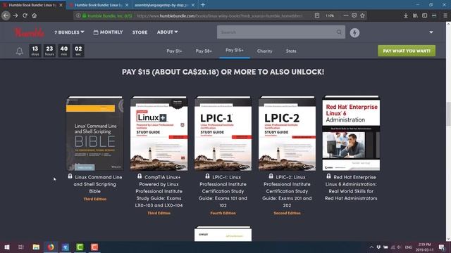
Task: Click LPIC-2 Certification Study Guide title
Action: (287, 191)
